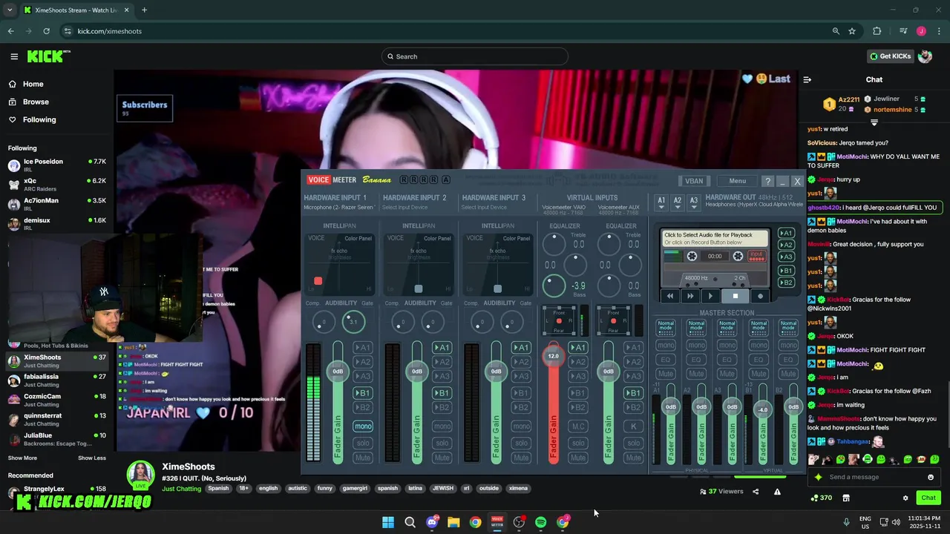Go to Home in Kick sidebar
The height and width of the screenshot is (534, 950).
33,84
